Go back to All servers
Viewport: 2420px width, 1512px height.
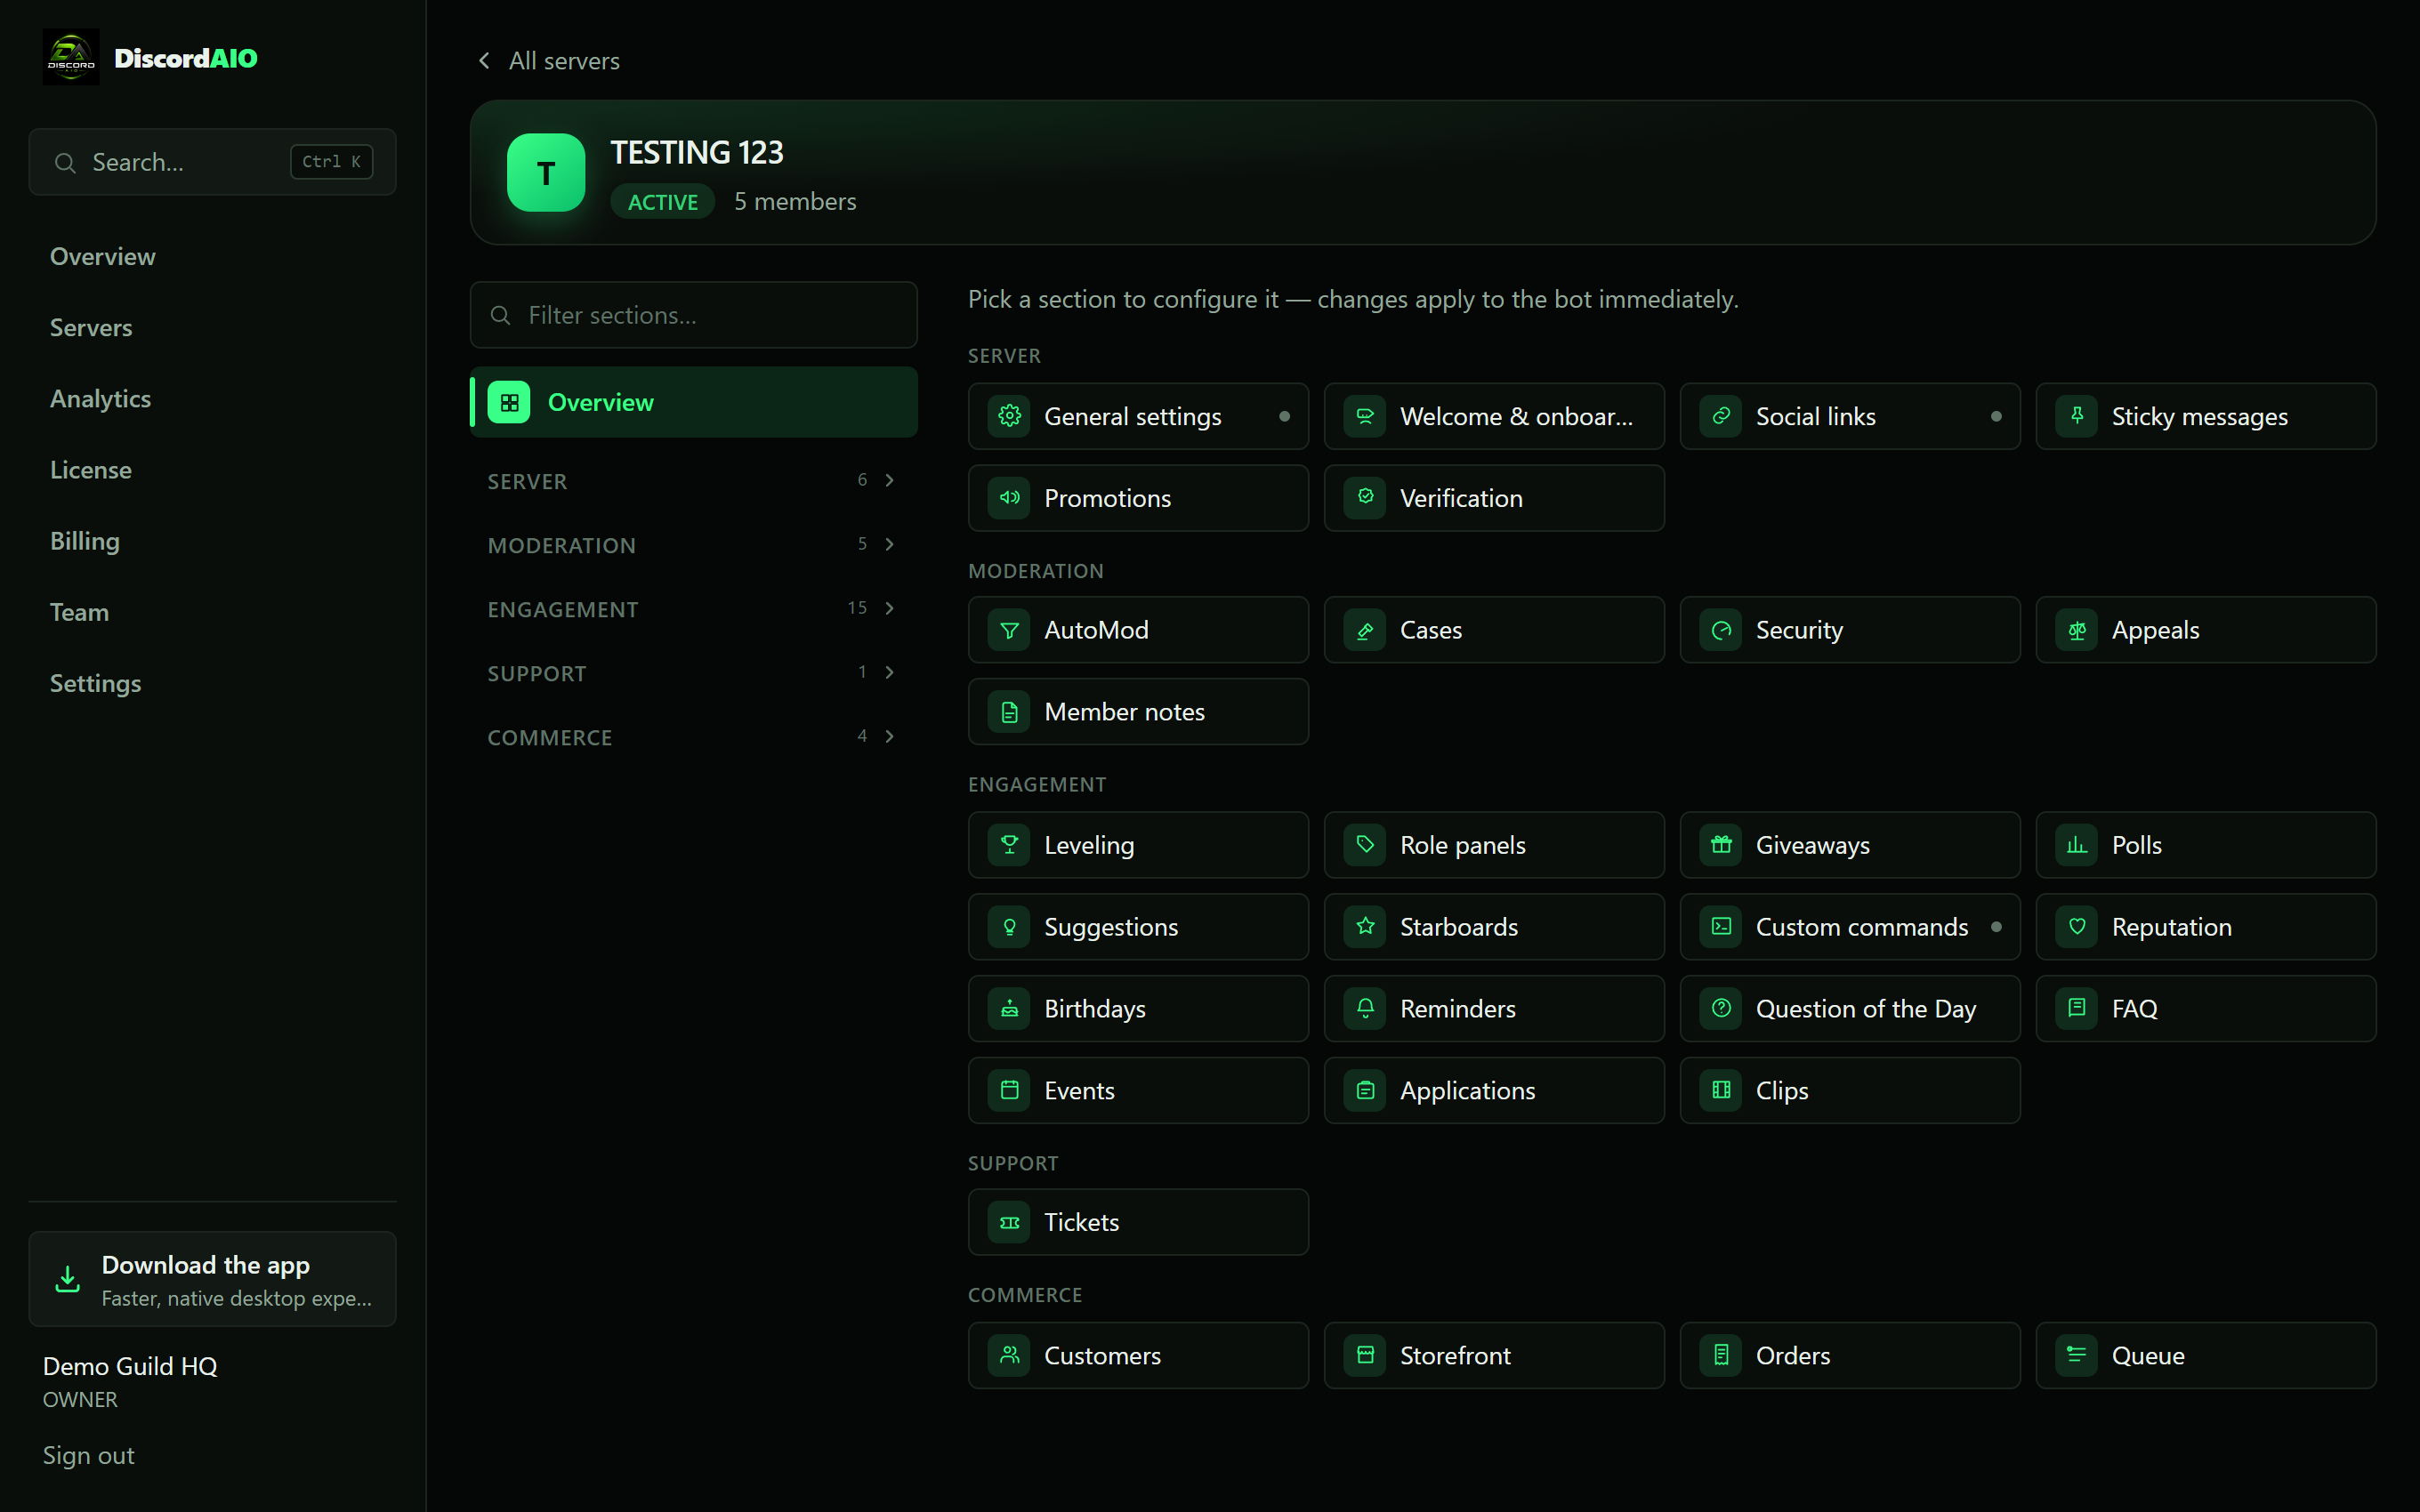click(549, 61)
